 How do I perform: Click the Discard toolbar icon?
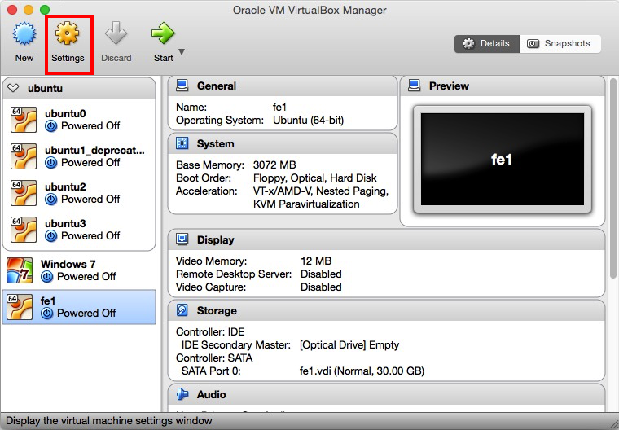116,35
